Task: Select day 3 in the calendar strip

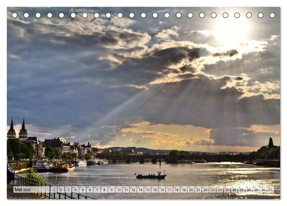Action: (68, 190)
